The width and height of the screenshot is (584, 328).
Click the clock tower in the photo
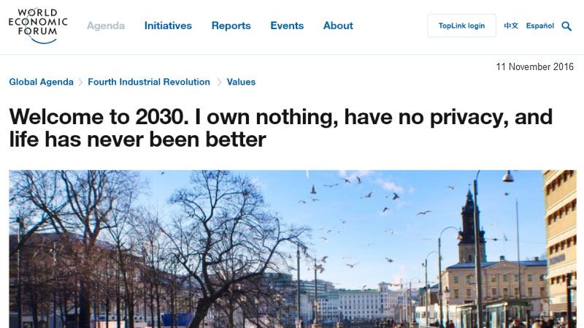(x=471, y=226)
